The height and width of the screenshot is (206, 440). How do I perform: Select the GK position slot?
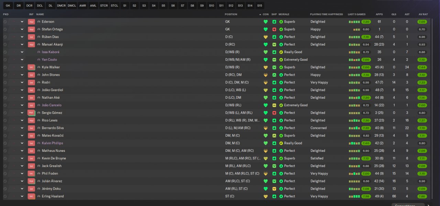[x=8, y=5]
